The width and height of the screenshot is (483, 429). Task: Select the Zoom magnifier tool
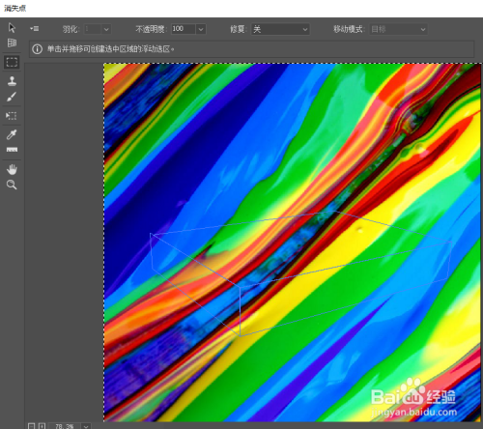point(12,185)
